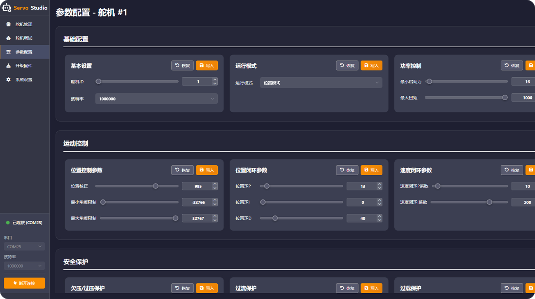Viewport: 535px width, 299px height.
Task: Open 系统设置 in the sidebar
Action: pos(25,80)
